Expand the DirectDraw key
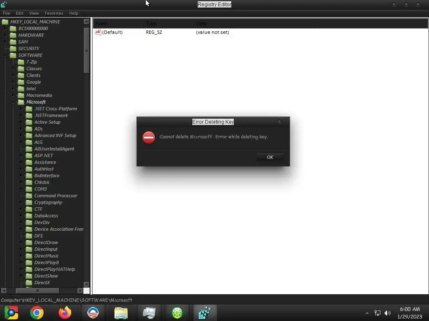Viewport: 429px width, 321px height. pos(21,242)
